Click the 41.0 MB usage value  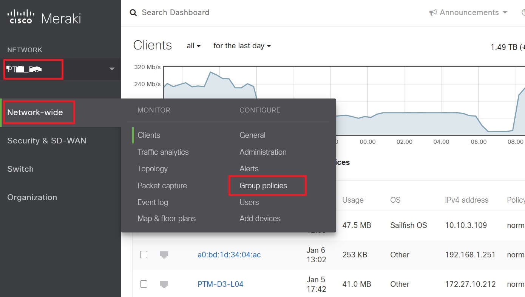[x=357, y=284]
